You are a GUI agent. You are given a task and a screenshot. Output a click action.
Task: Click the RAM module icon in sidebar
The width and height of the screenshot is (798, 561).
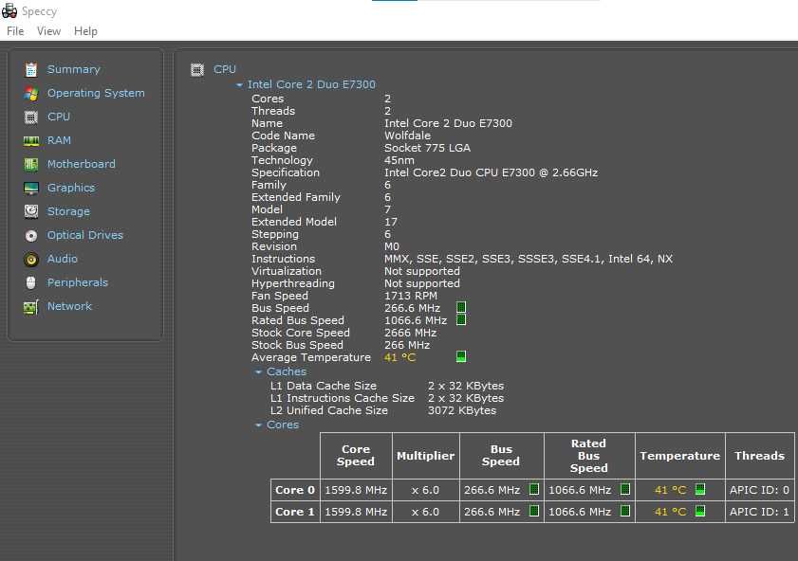click(31, 141)
